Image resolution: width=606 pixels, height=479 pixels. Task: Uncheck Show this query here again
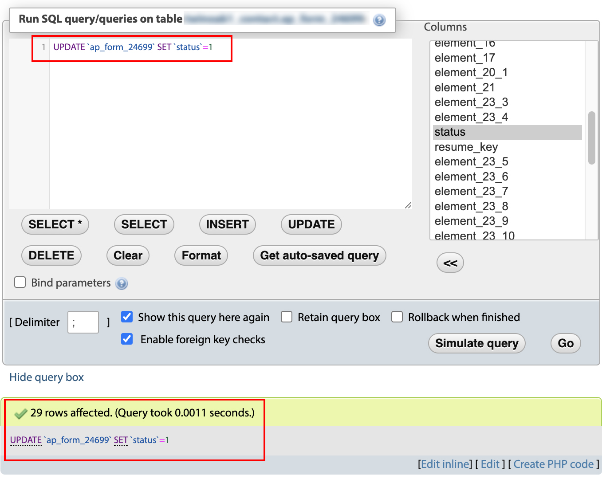pyautogui.click(x=127, y=317)
